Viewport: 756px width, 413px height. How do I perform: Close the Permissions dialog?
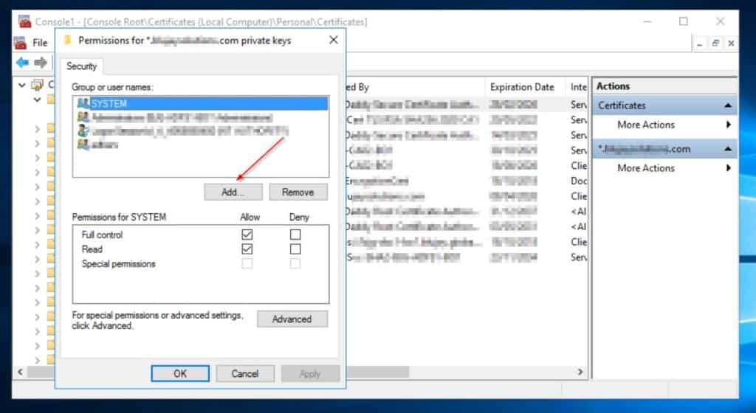pos(334,40)
